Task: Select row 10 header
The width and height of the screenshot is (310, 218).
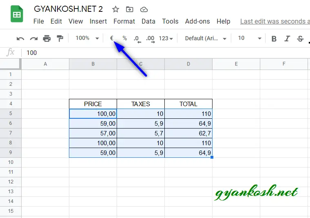Action: 11,162
